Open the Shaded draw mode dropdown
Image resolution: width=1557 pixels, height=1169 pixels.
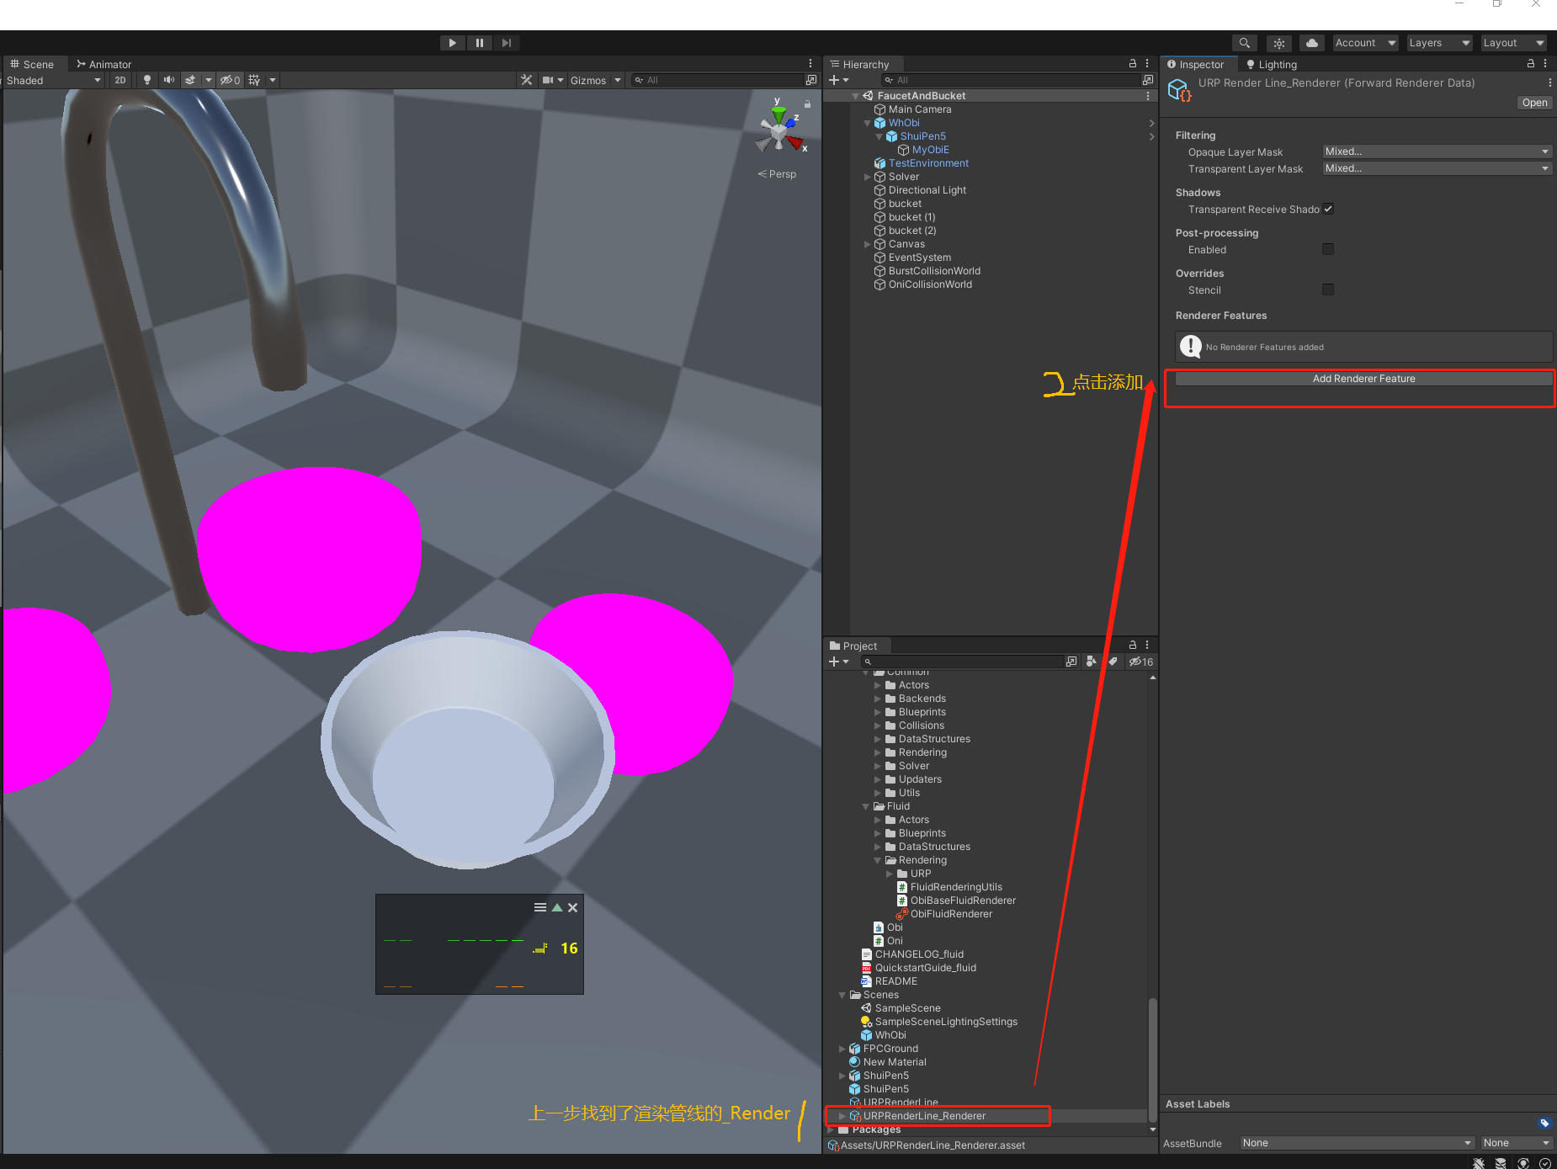[53, 80]
